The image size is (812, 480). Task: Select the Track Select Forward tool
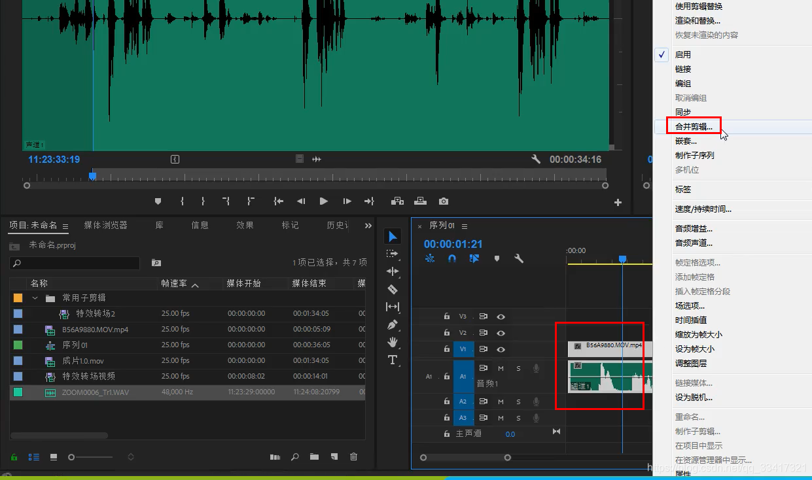[393, 254]
